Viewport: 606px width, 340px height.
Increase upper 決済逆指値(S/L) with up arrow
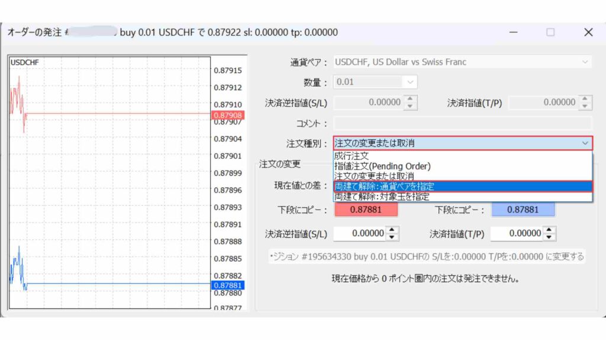(x=412, y=99)
